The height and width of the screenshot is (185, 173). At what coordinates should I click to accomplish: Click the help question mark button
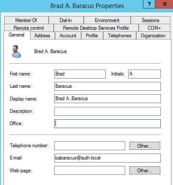(149, 4)
